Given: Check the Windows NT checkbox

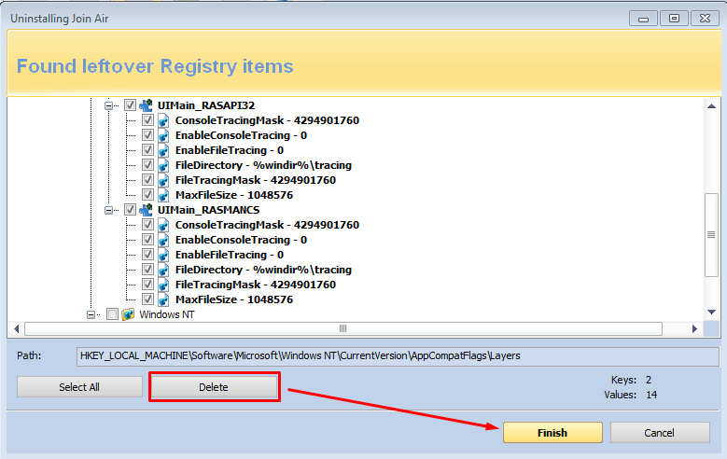Looking at the screenshot, I should 112,313.
